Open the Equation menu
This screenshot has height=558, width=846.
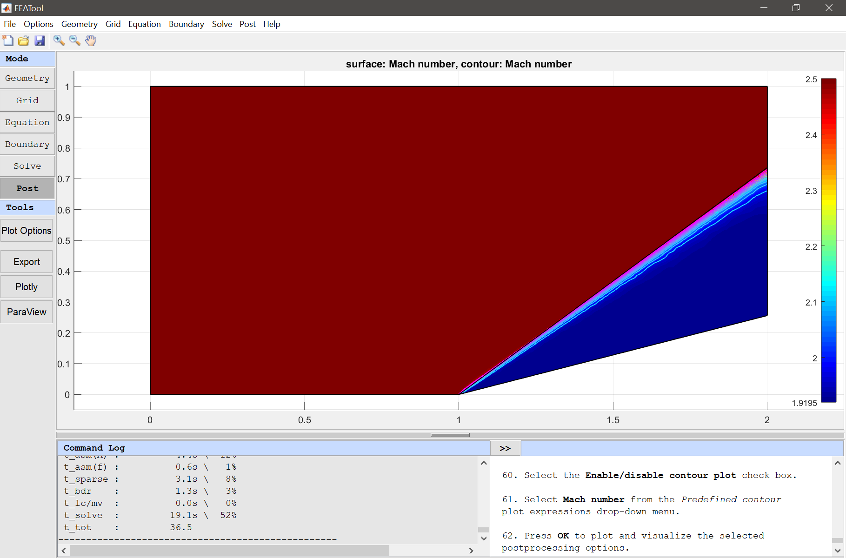[145, 24]
